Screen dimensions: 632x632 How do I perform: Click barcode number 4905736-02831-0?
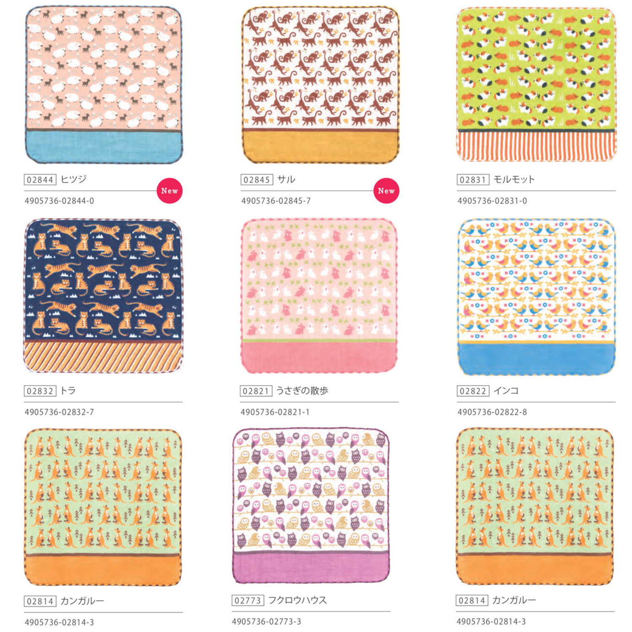(x=492, y=201)
